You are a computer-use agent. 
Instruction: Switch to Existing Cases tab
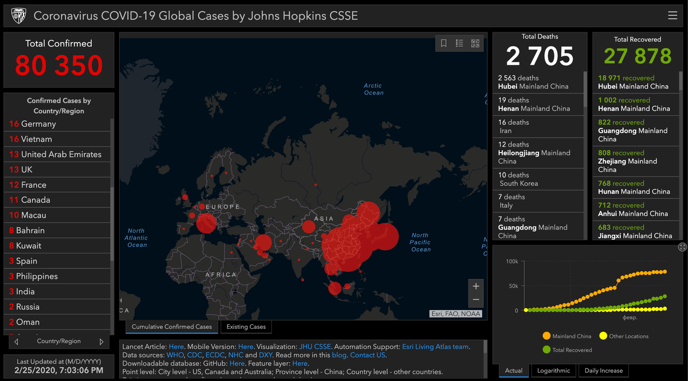click(246, 327)
